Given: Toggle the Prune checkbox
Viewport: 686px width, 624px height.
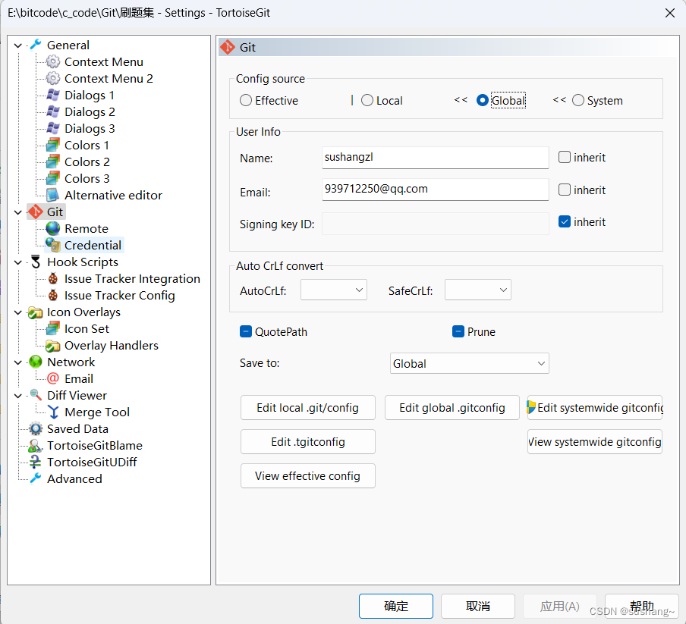Looking at the screenshot, I should click(x=458, y=331).
